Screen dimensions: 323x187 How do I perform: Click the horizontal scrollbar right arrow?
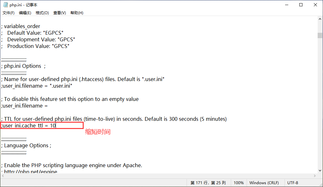[x=314, y=176]
